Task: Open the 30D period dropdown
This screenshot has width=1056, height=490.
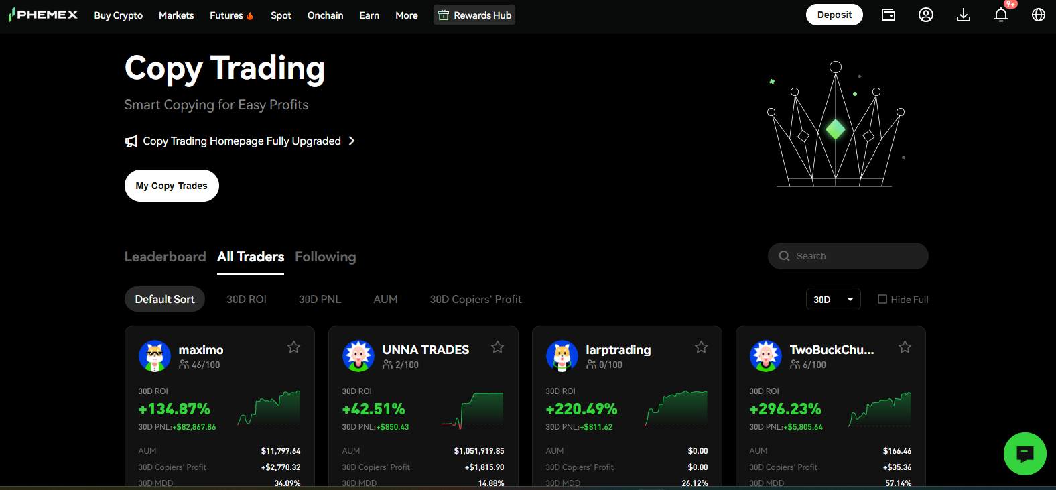Action: pyautogui.click(x=834, y=299)
